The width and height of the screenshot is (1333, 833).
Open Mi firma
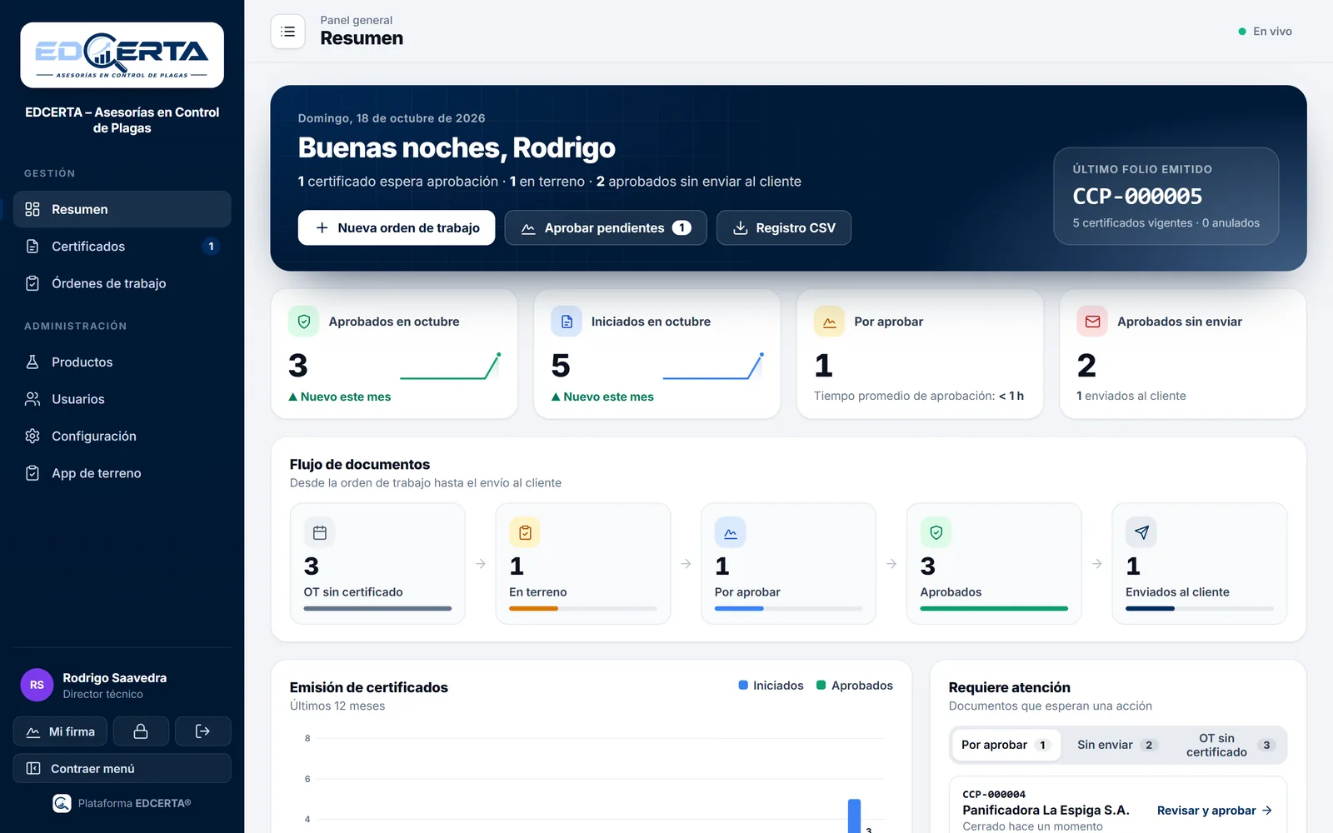click(60, 731)
